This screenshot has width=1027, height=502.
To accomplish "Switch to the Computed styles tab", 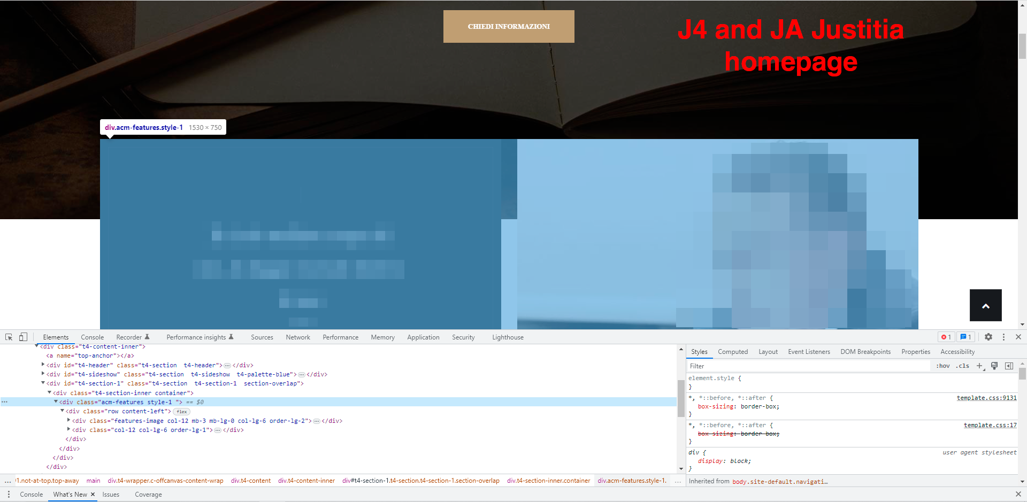I will pos(733,352).
